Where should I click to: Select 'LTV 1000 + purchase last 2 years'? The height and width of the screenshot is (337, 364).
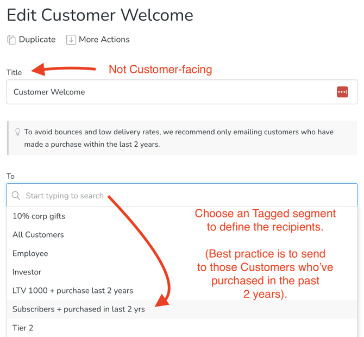[x=73, y=291]
